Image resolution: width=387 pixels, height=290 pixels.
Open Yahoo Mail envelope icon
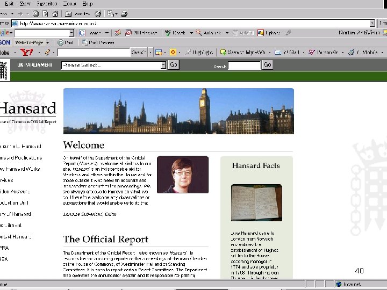click(x=278, y=52)
